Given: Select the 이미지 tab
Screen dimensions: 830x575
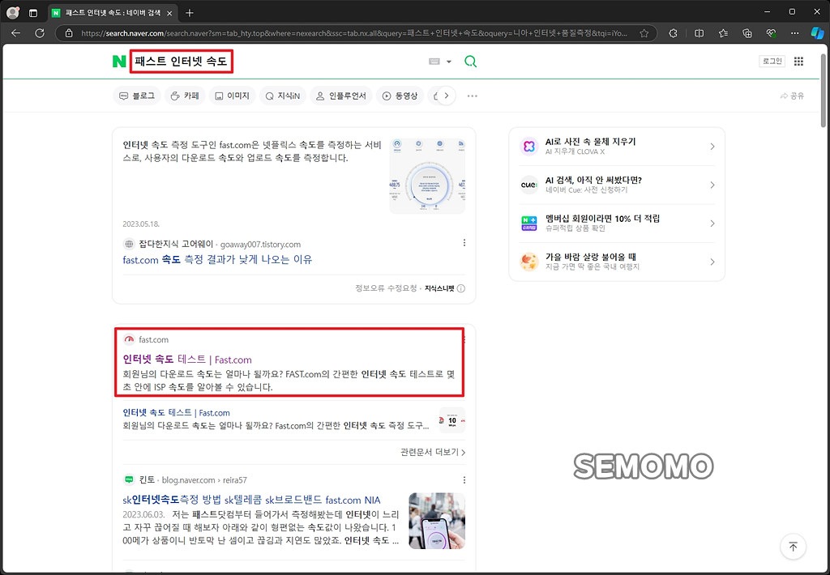Looking at the screenshot, I should point(232,96).
